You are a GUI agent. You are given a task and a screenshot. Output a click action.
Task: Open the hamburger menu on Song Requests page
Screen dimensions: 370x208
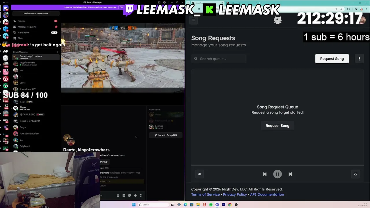point(193,20)
